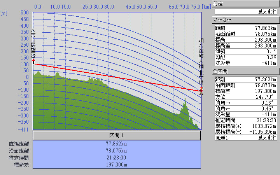Screen dimensions: 280x175
Task: Select the 距離 row in the 全区間 panel
Action: click(246, 79)
